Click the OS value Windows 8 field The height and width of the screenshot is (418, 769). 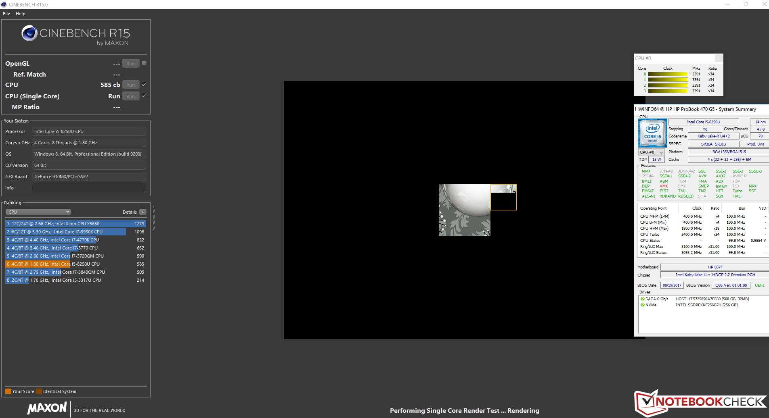pos(89,154)
